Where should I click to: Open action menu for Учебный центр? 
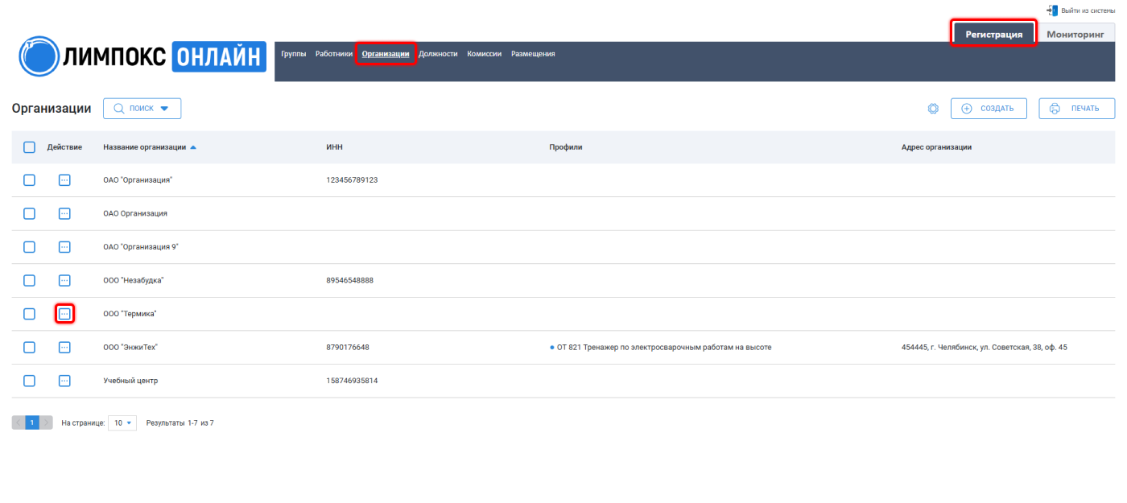click(64, 381)
